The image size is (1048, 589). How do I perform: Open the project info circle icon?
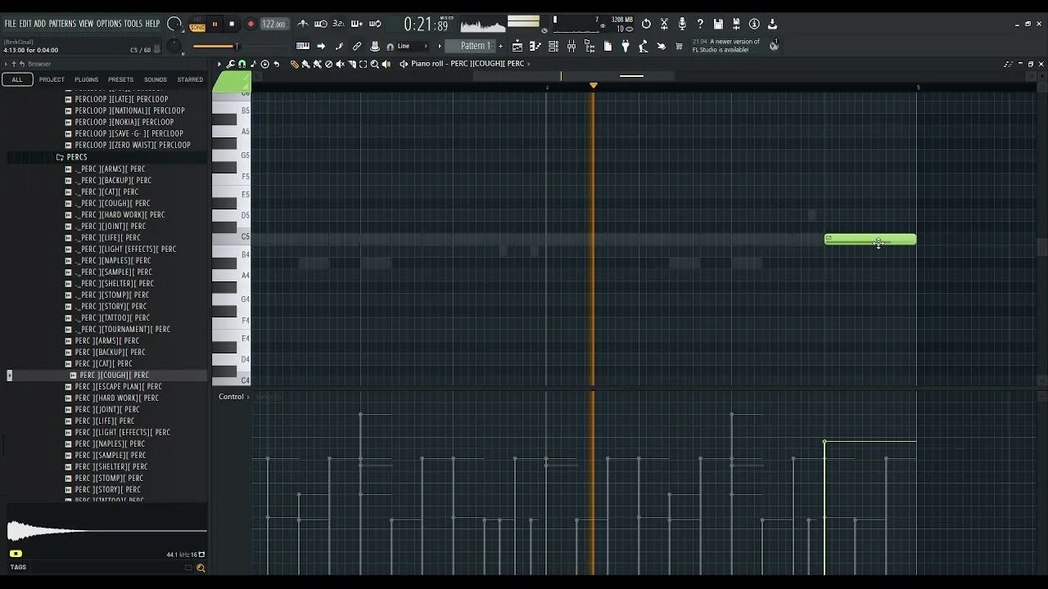(x=754, y=24)
